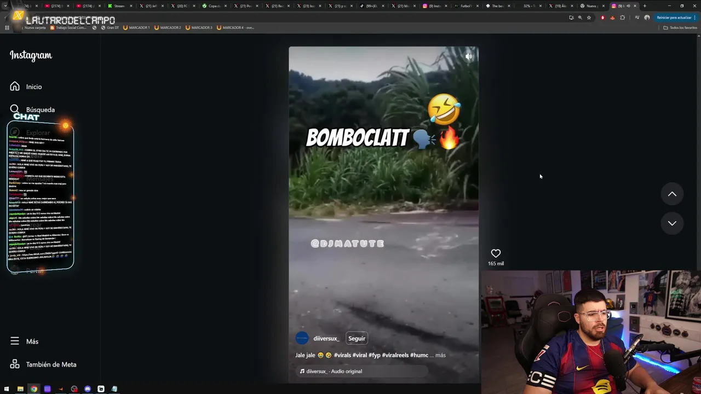Open diiversux_ profile name

point(326,338)
